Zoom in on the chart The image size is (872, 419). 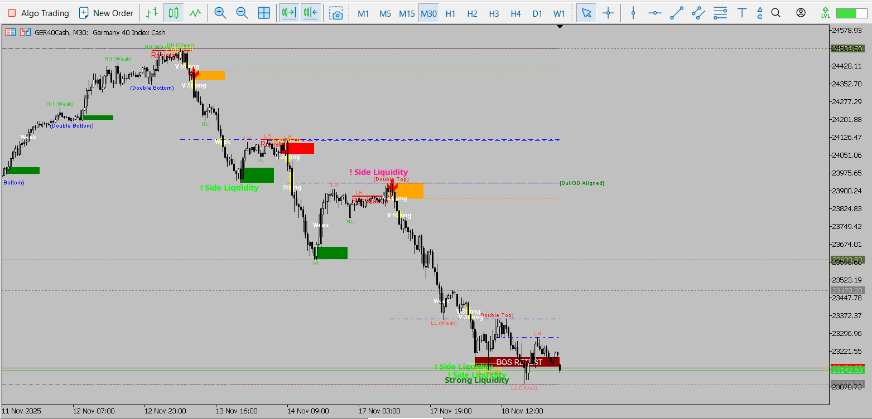point(220,13)
